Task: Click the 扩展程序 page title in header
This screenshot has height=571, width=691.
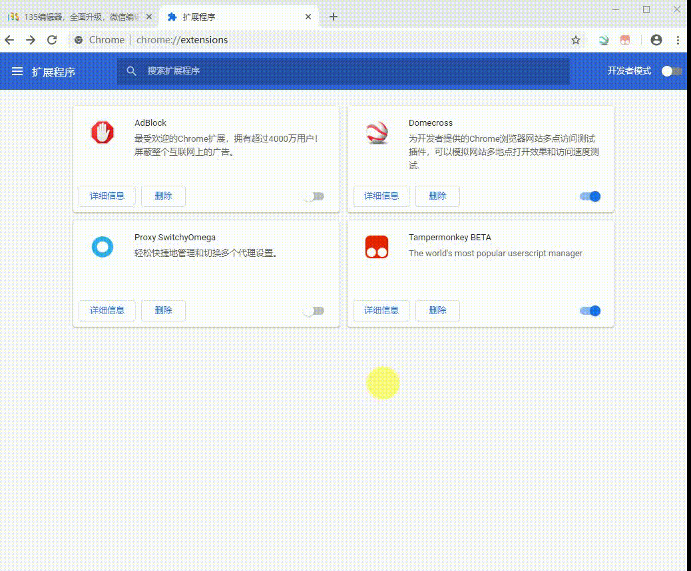Action: coord(53,72)
